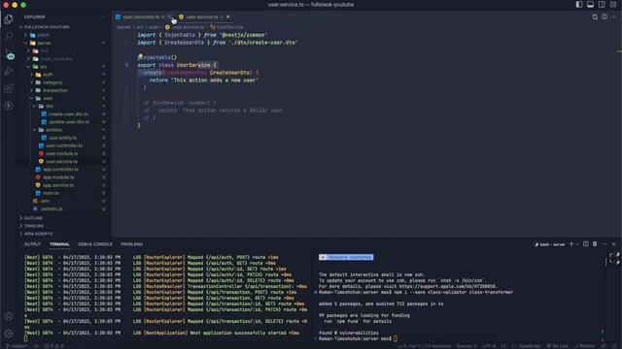The width and height of the screenshot is (622, 349).
Task: Open the Extensions view in activity bar
Action: point(9,88)
